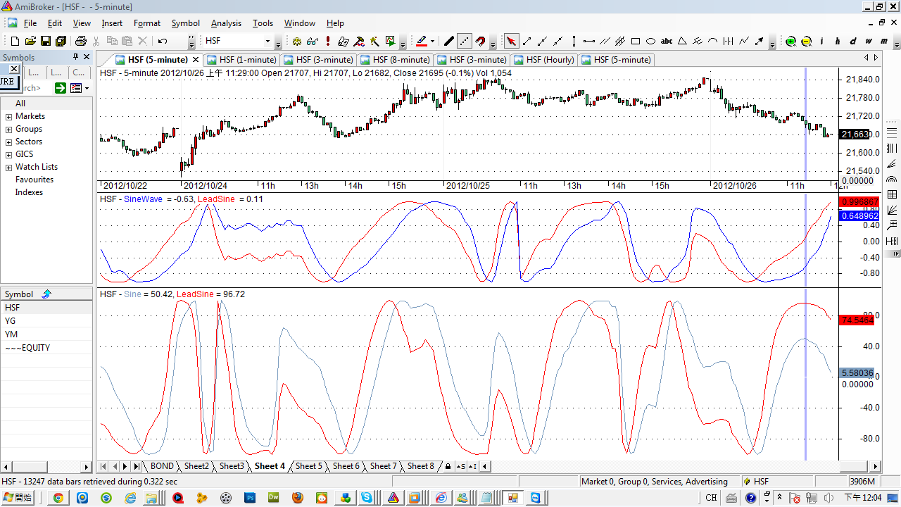Switch to weekly interval 'w' icon
901x507 pixels.
(x=869, y=42)
